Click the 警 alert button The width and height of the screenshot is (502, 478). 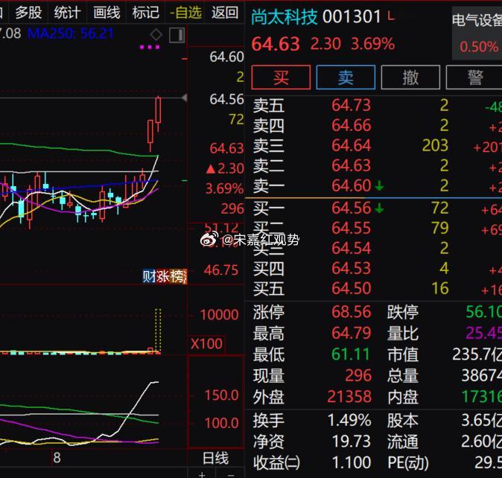tap(474, 77)
